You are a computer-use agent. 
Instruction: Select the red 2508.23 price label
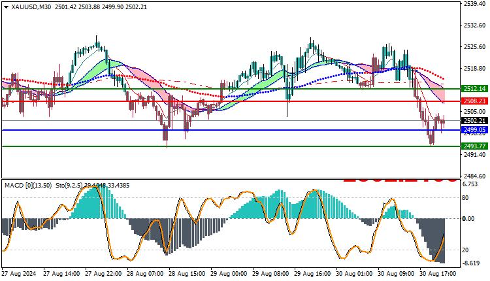point(474,101)
